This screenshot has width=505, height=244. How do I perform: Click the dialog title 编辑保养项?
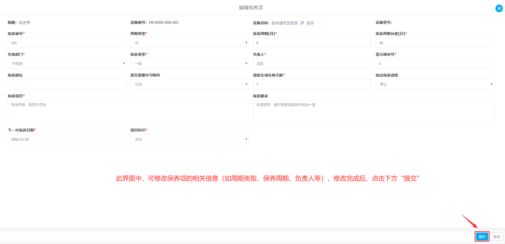tap(251, 8)
